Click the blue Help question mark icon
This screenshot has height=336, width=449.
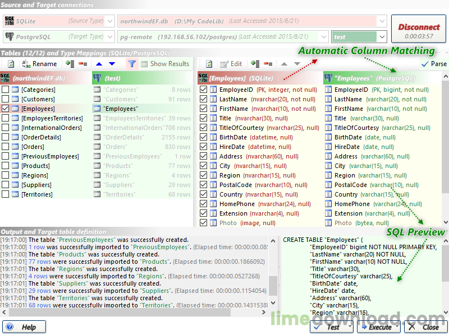10,326
